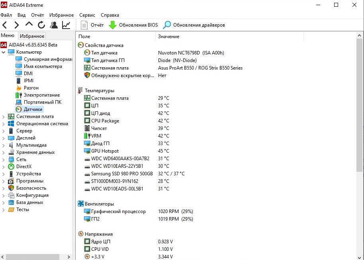Open the Разгон flame icon item
Image resolution: width=364 pixels, height=260 pixels.
tap(19, 88)
